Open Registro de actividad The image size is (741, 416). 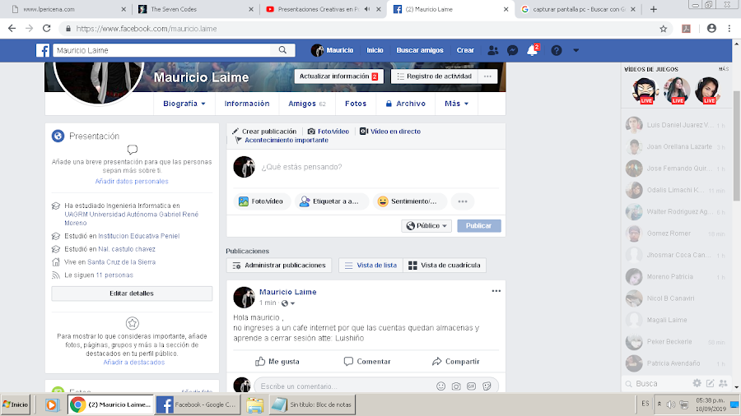pos(434,76)
